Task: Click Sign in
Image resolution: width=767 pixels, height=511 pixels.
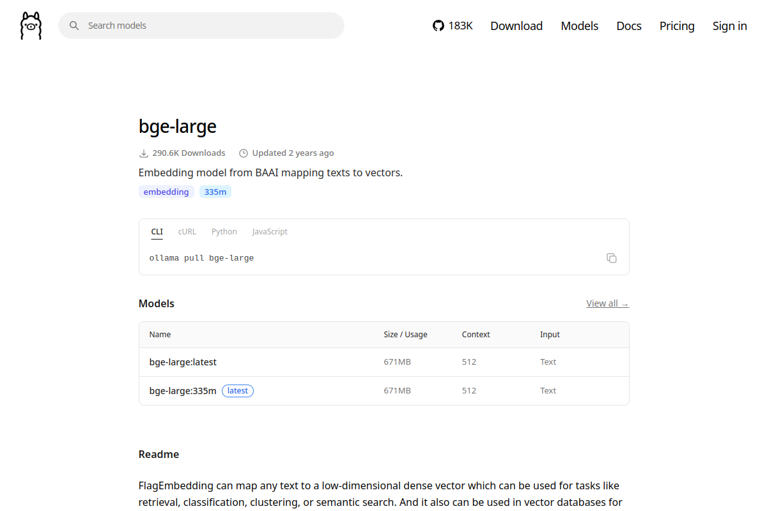Action: click(730, 26)
